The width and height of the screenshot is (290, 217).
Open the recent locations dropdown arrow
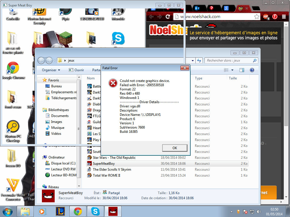(x=55, y=60)
